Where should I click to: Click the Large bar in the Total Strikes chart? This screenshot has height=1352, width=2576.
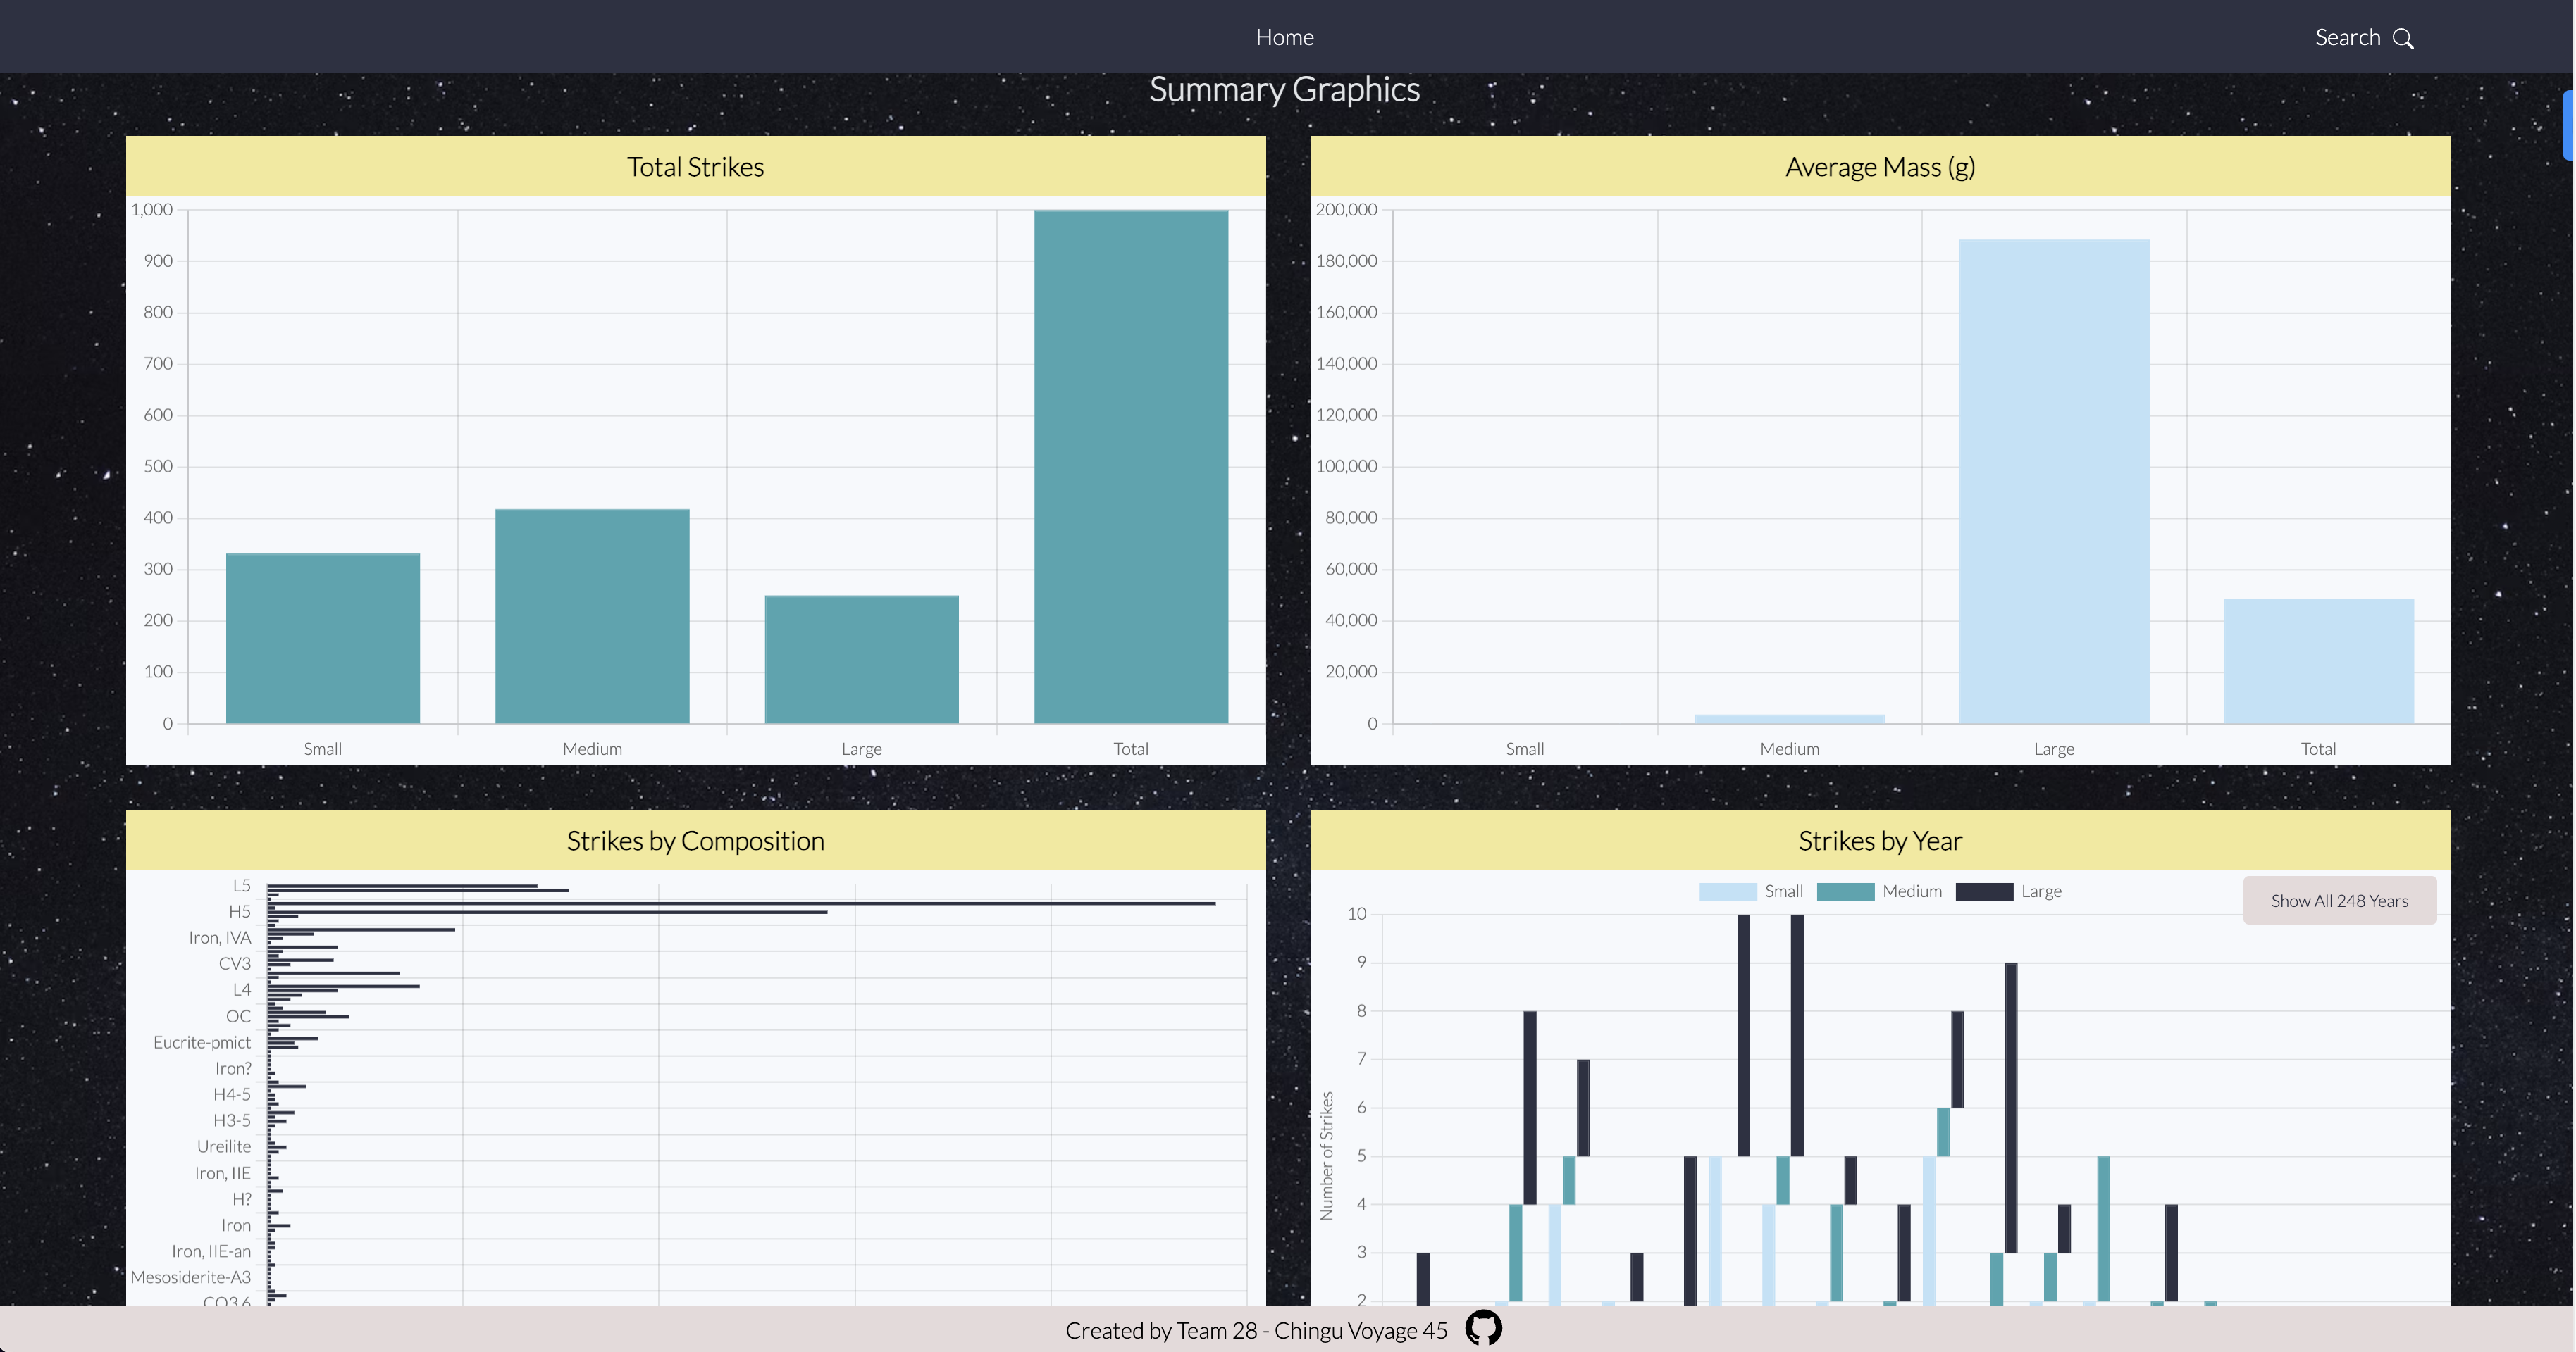tap(861, 658)
